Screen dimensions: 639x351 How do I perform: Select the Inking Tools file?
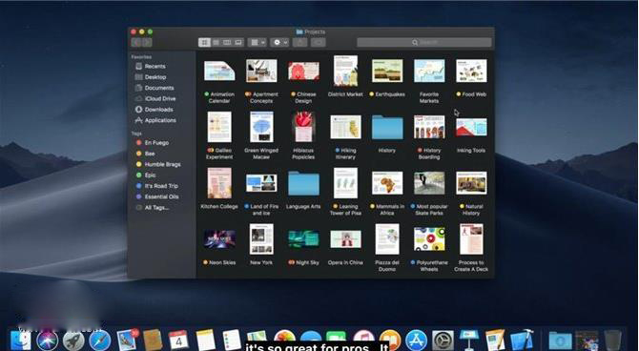click(x=471, y=127)
